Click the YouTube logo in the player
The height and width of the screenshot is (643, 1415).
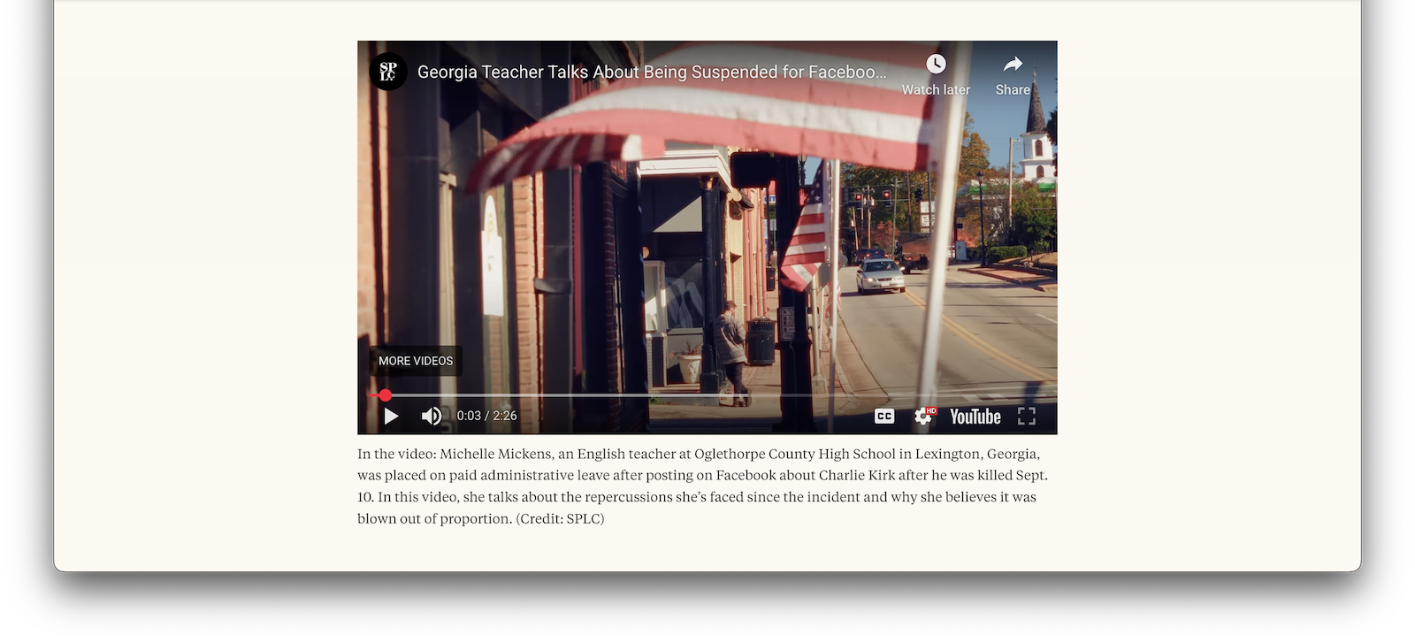(x=975, y=417)
